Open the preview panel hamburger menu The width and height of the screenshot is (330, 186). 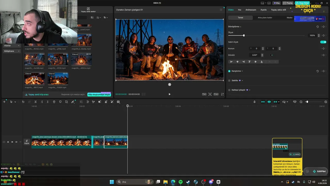pos(221,10)
